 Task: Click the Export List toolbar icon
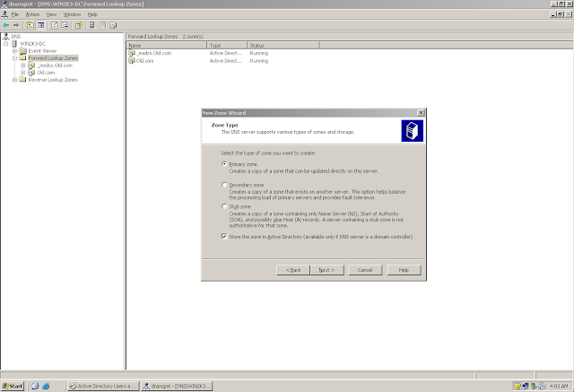click(x=65, y=25)
